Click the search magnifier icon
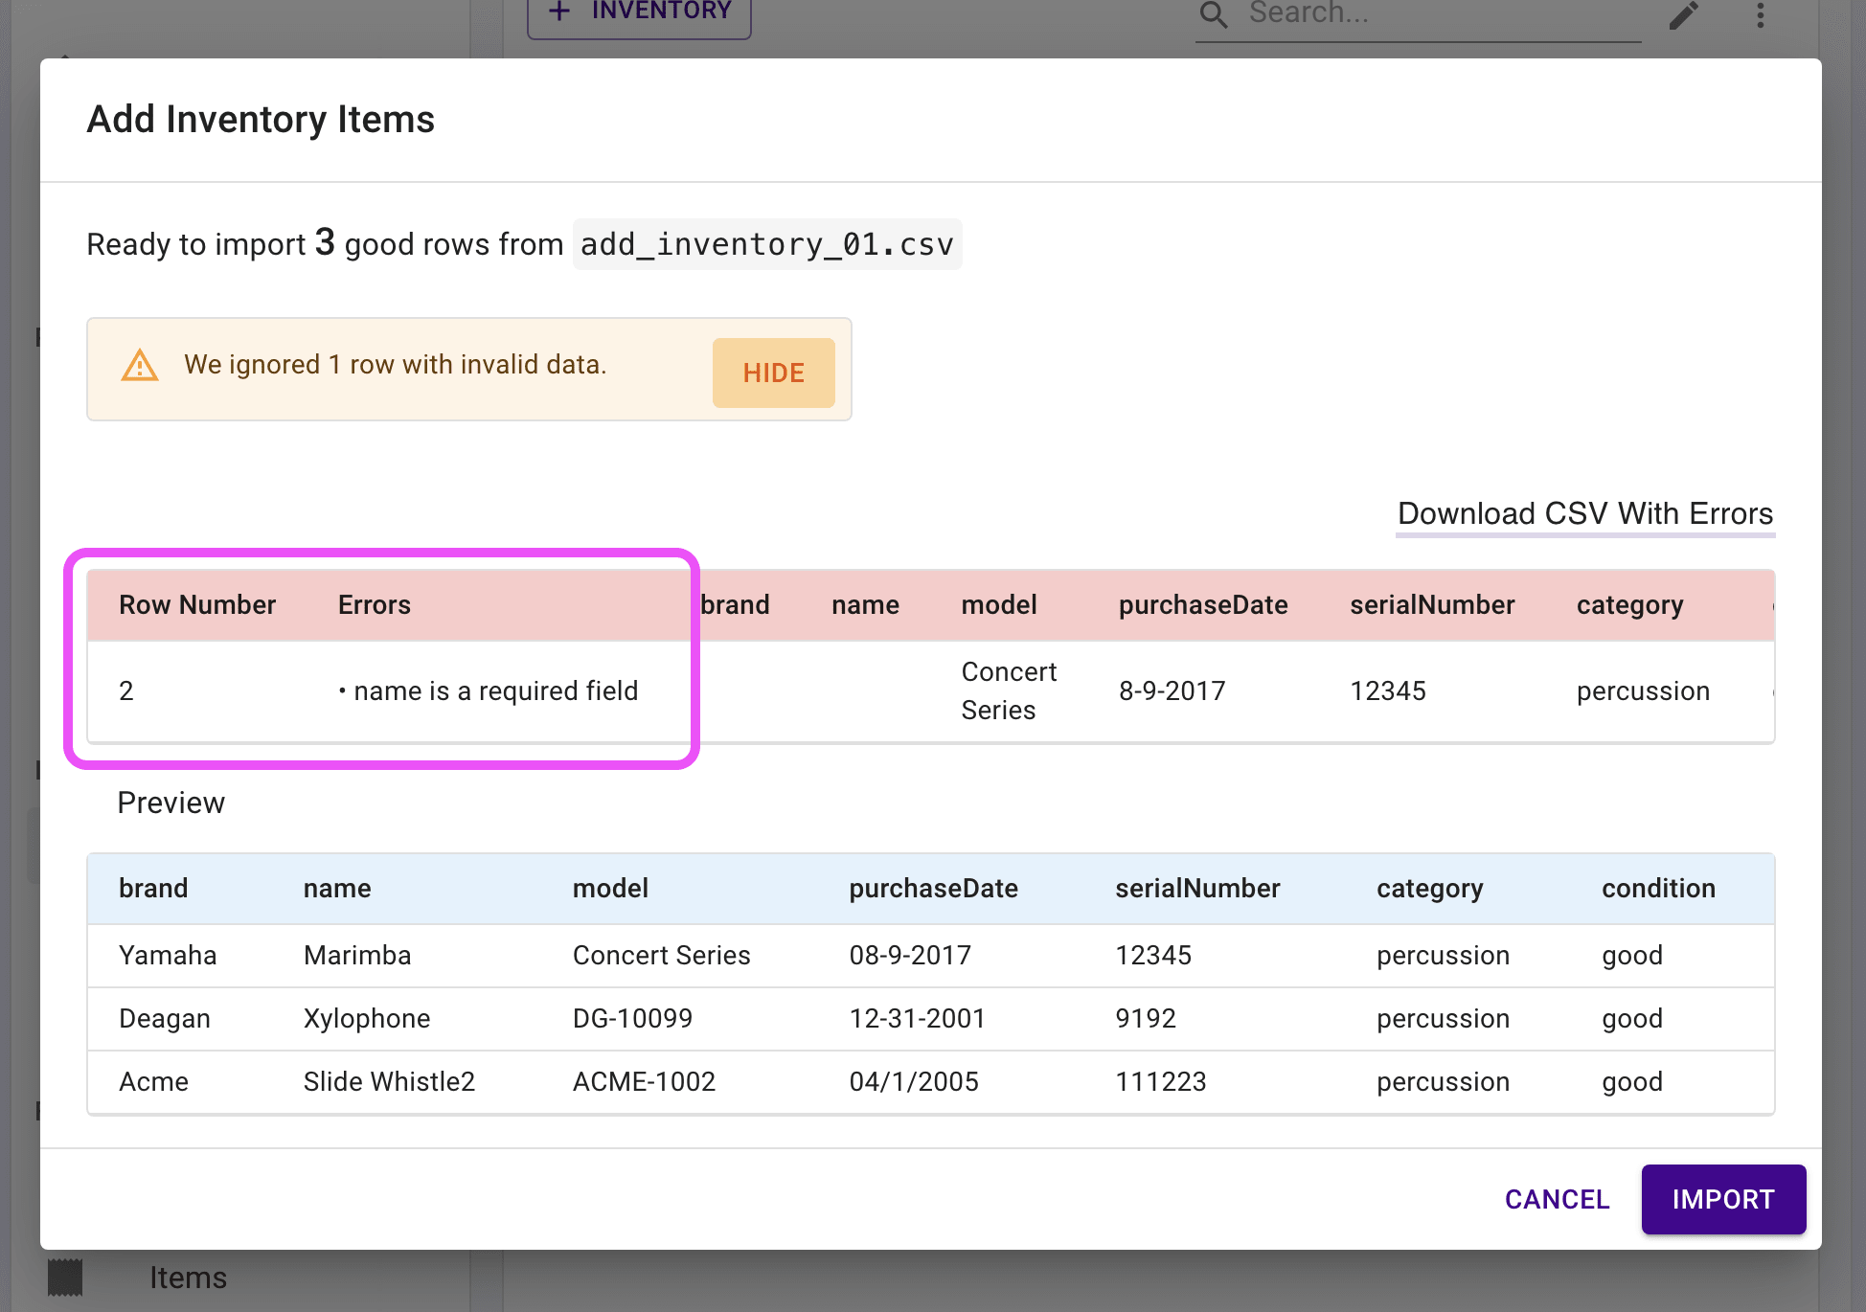 (x=1213, y=14)
